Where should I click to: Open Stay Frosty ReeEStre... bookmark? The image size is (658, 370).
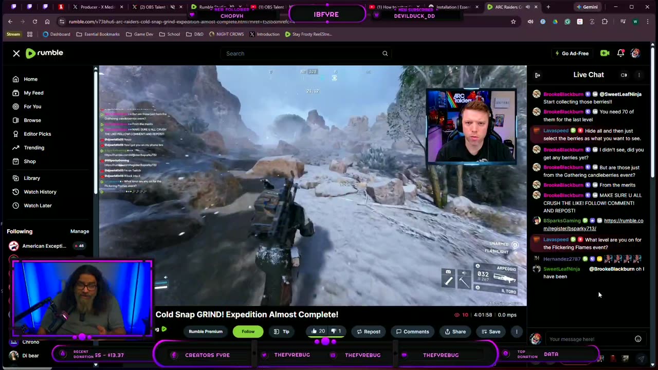pos(308,34)
